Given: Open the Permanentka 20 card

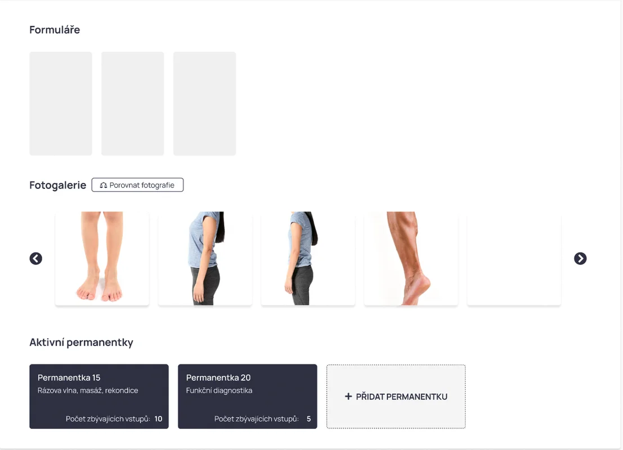Looking at the screenshot, I should pyautogui.click(x=247, y=397).
